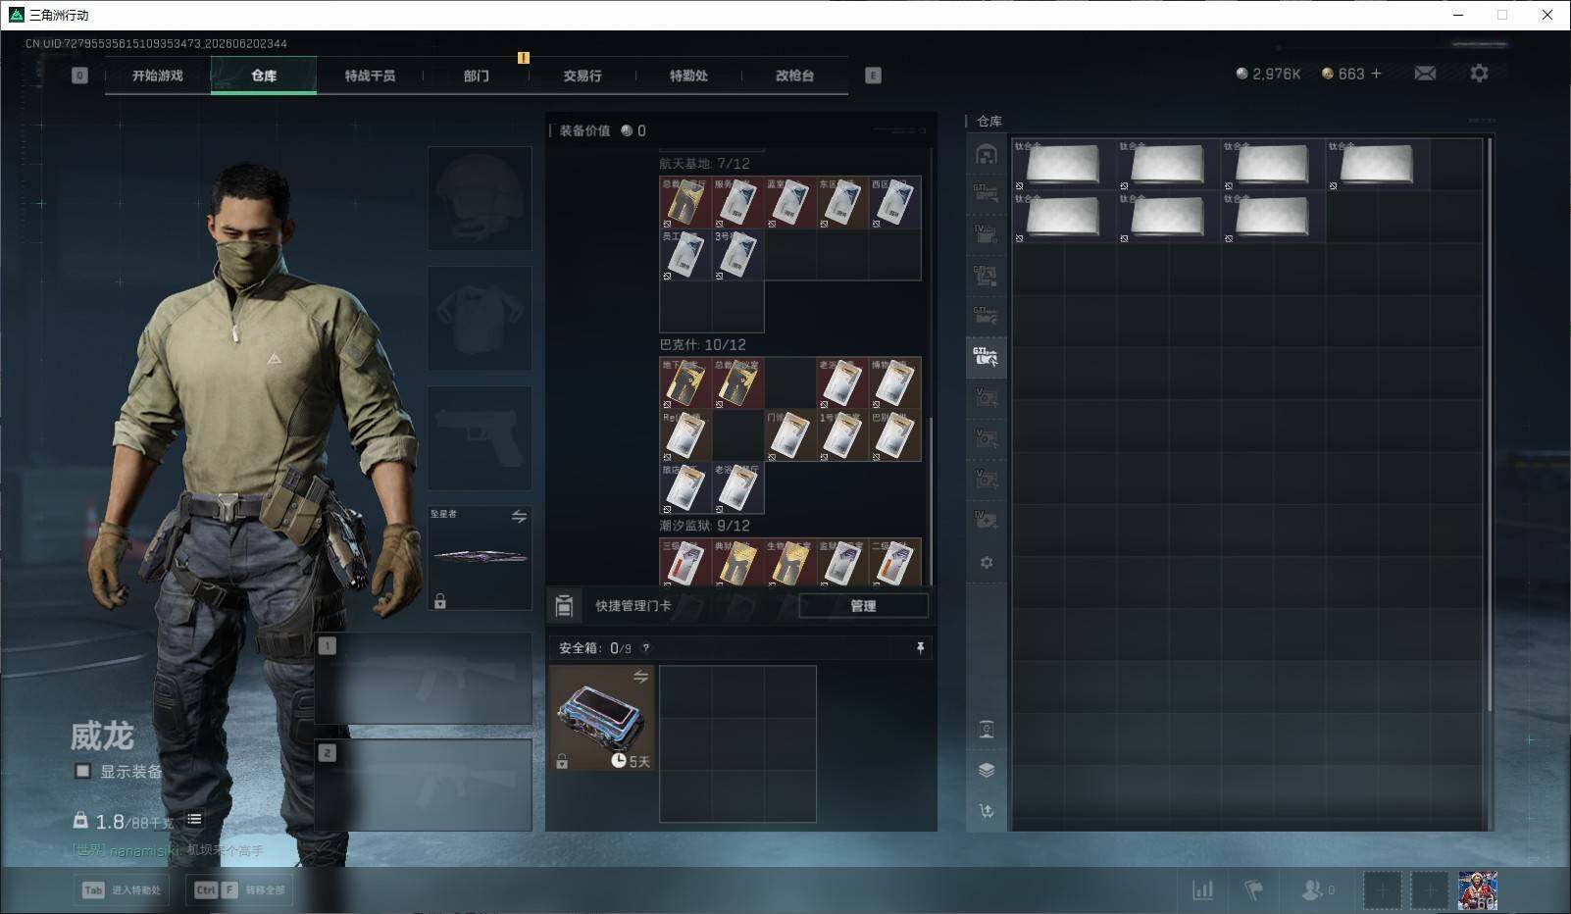
Task: Click the flag icon in bottom bar
Action: pyautogui.click(x=1253, y=889)
